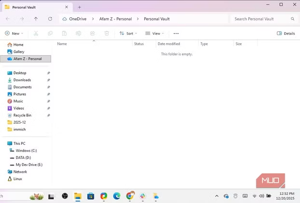Viewport: 300px width, 203px height.
Task: Expand the Sort options menu
Action: (x=128, y=34)
